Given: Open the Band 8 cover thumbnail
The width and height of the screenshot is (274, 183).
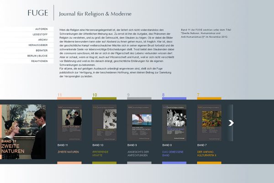Looking at the screenshot, I should coord(174,123).
